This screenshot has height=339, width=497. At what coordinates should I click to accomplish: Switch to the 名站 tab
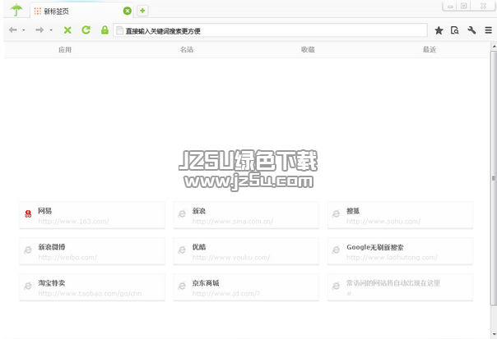(187, 49)
